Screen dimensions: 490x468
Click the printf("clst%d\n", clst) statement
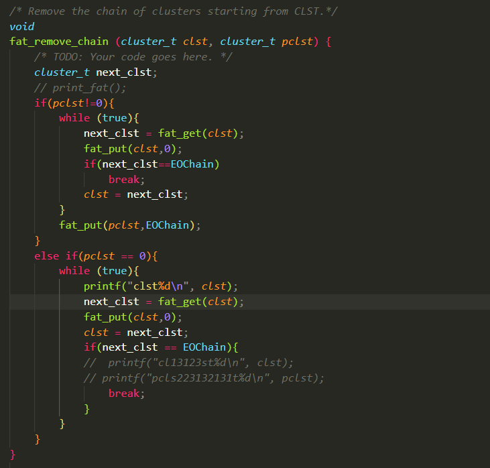(x=161, y=286)
